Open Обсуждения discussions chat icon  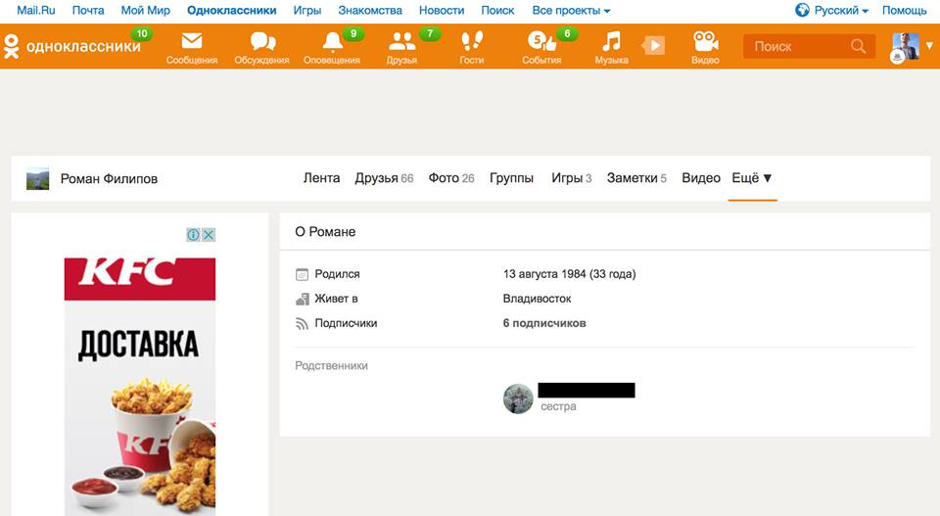pos(261,43)
